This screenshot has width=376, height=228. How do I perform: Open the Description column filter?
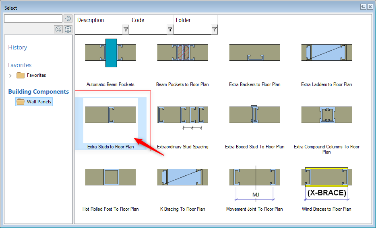(x=126, y=29)
